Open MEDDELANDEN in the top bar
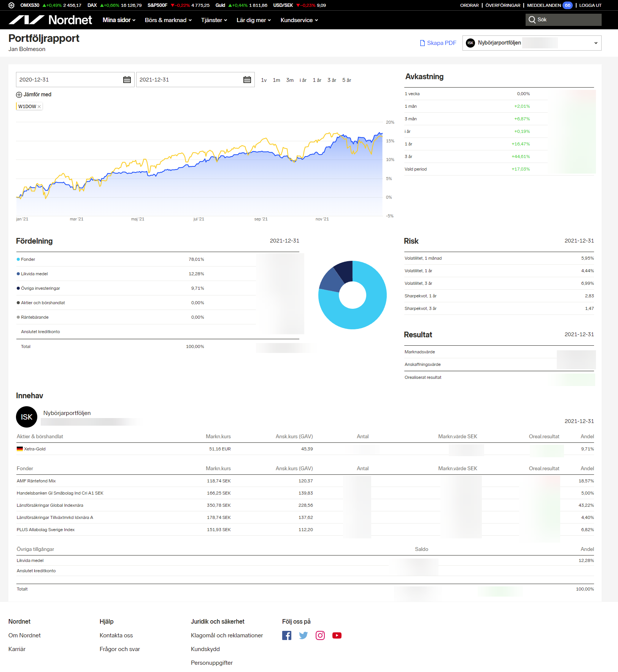Viewport: 618px width, 672px height. click(544, 5)
